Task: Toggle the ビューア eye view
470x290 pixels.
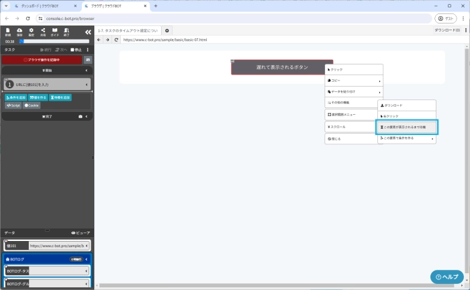Action: (x=81, y=232)
